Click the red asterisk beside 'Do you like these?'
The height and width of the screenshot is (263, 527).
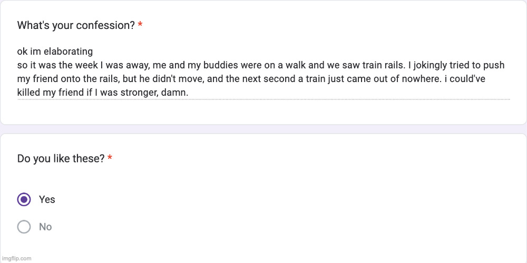pos(110,158)
